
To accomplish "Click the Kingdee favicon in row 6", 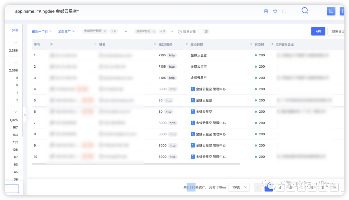I will tap(193, 111).
